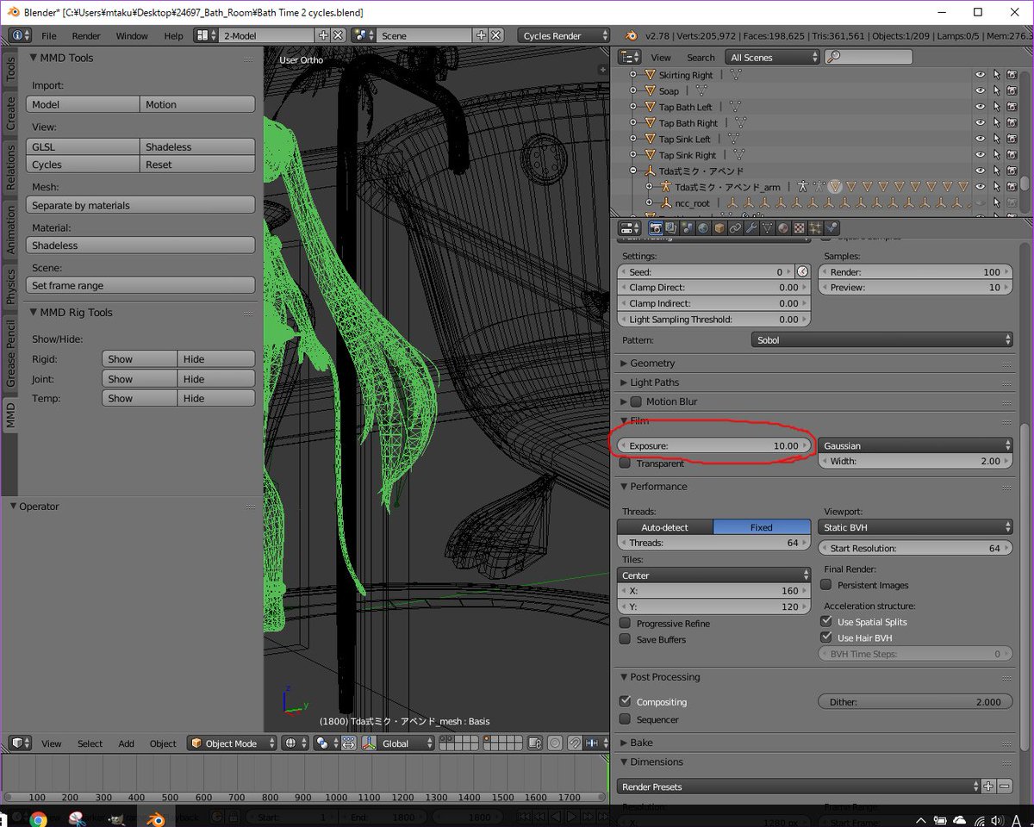Image resolution: width=1034 pixels, height=827 pixels.
Task: Uncheck the Use Hair BVH checkbox
Action: pos(825,637)
